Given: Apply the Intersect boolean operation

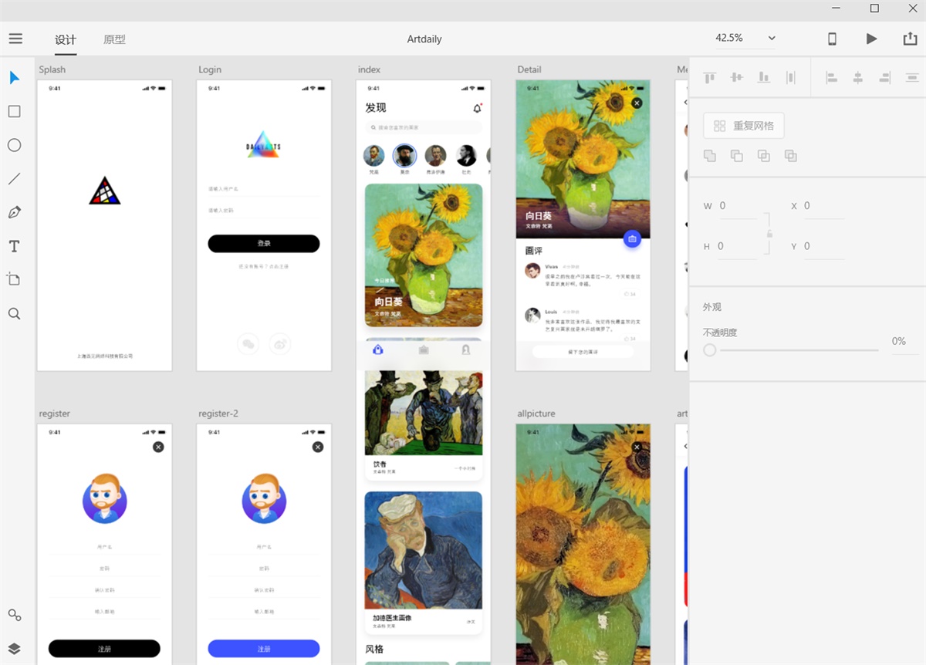Looking at the screenshot, I should click(x=764, y=156).
